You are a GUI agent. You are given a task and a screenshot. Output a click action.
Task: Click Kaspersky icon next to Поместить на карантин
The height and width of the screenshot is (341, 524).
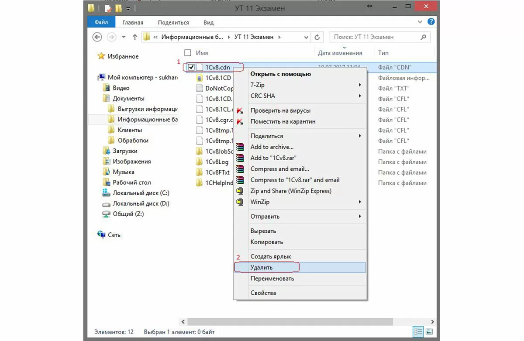click(240, 121)
